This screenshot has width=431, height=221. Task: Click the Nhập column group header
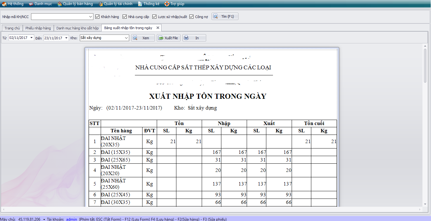pos(224,123)
